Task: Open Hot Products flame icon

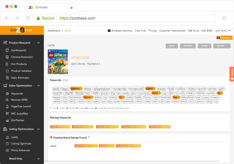Action: (x=7, y=64)
